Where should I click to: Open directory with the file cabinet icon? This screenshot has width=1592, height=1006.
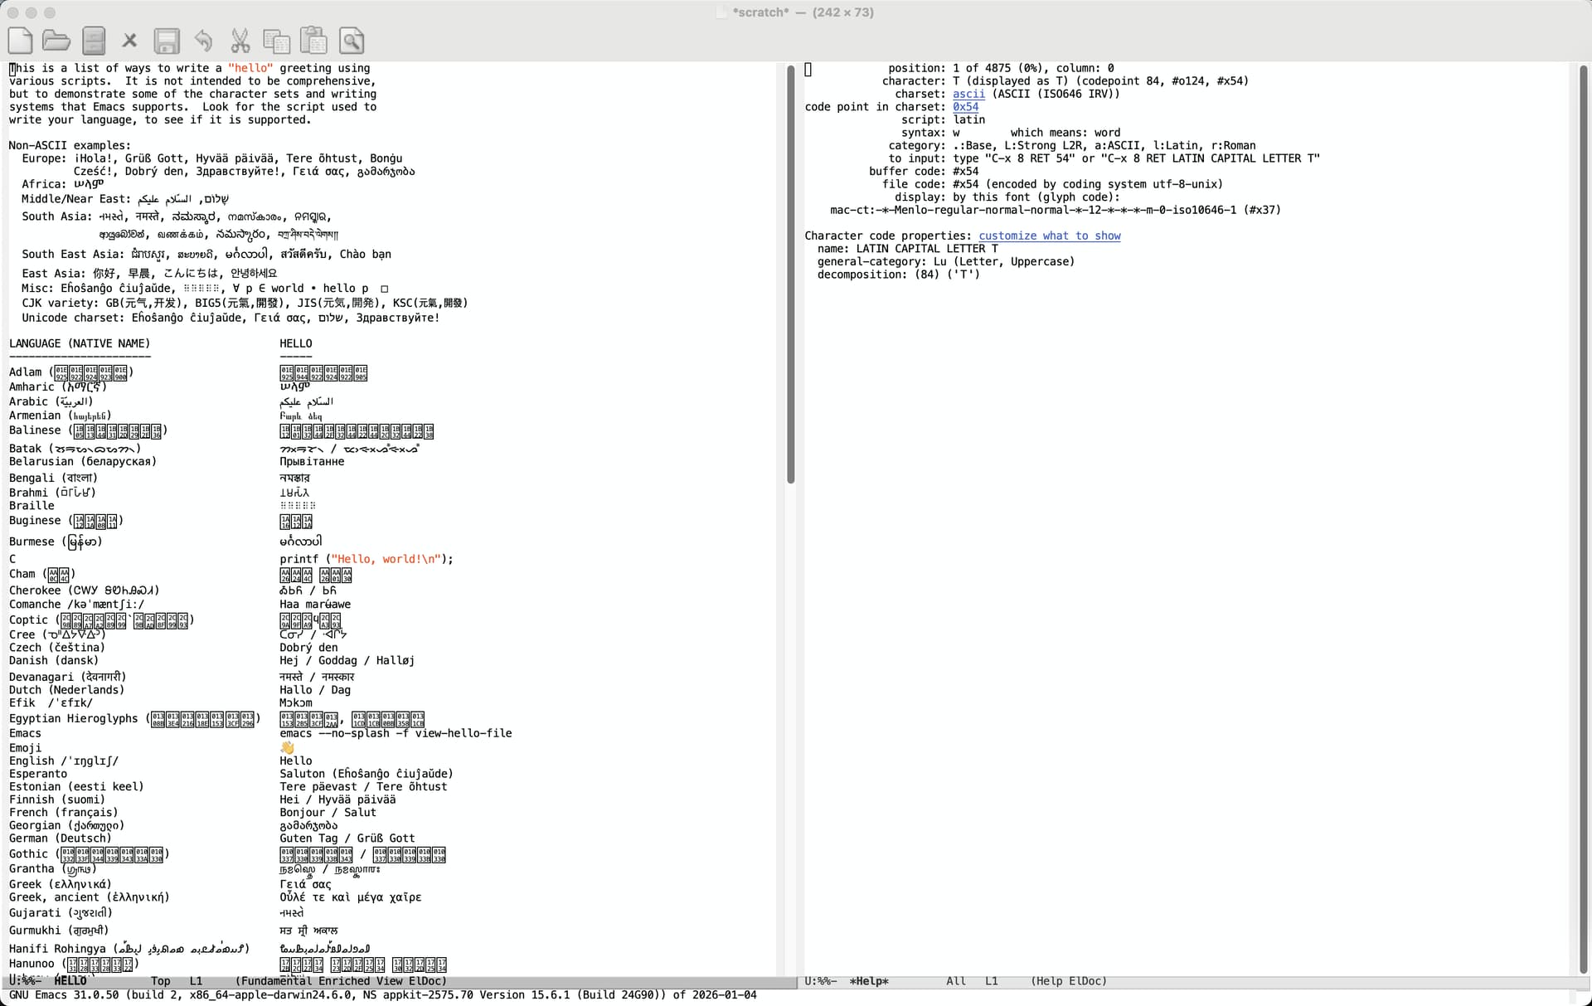click(94, 40)
